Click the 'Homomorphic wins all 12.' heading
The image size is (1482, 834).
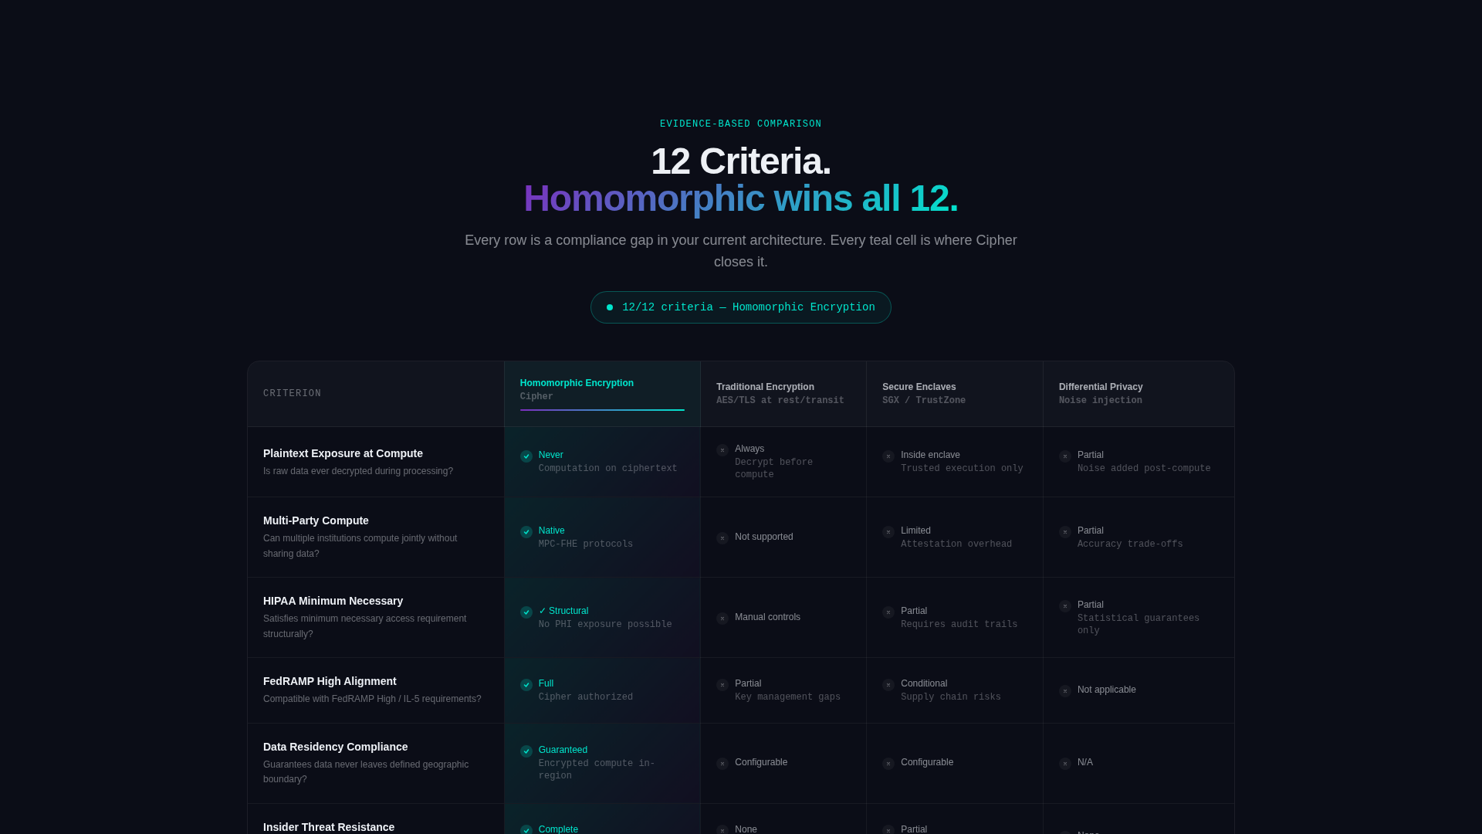tap(741, 198)
